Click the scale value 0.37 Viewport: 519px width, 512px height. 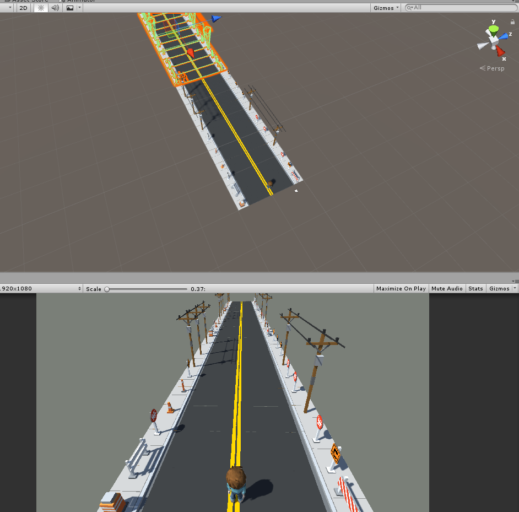(x=198, y=289)
